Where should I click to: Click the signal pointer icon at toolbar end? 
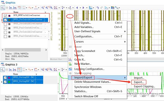(x=117, y=8)
